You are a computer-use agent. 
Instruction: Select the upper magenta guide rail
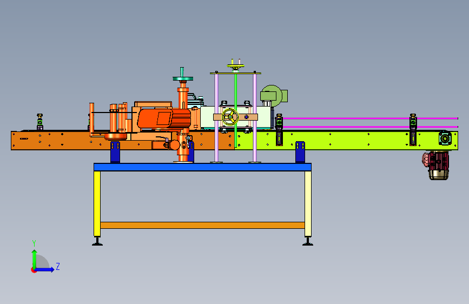(371, 118)
